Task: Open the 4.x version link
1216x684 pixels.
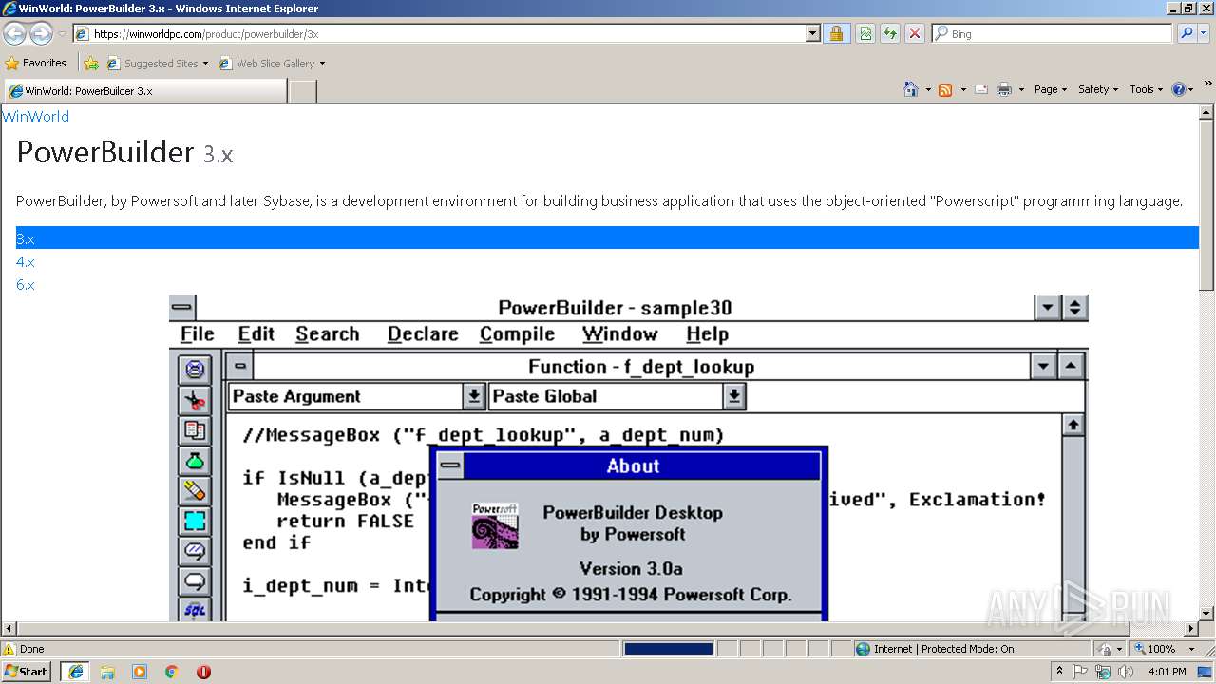Action: 25,262
